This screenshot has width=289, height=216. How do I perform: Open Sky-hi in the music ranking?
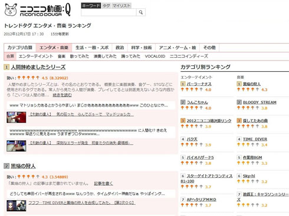click(249, 176)
